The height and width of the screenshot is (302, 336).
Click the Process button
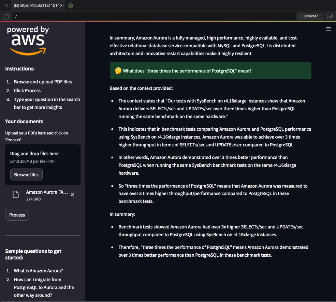click(17, 215)
